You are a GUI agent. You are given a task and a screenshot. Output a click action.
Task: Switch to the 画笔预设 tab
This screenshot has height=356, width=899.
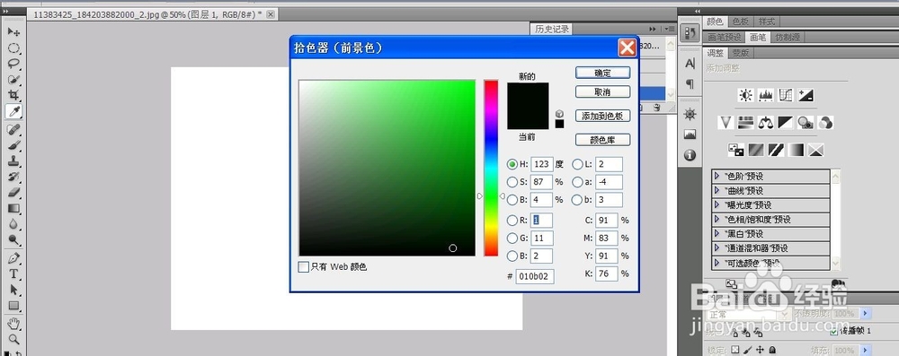point(725,37)
